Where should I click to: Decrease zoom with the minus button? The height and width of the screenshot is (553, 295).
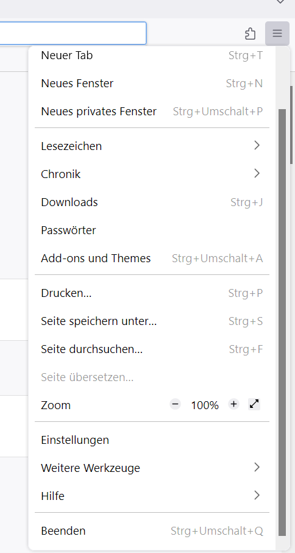175,404
